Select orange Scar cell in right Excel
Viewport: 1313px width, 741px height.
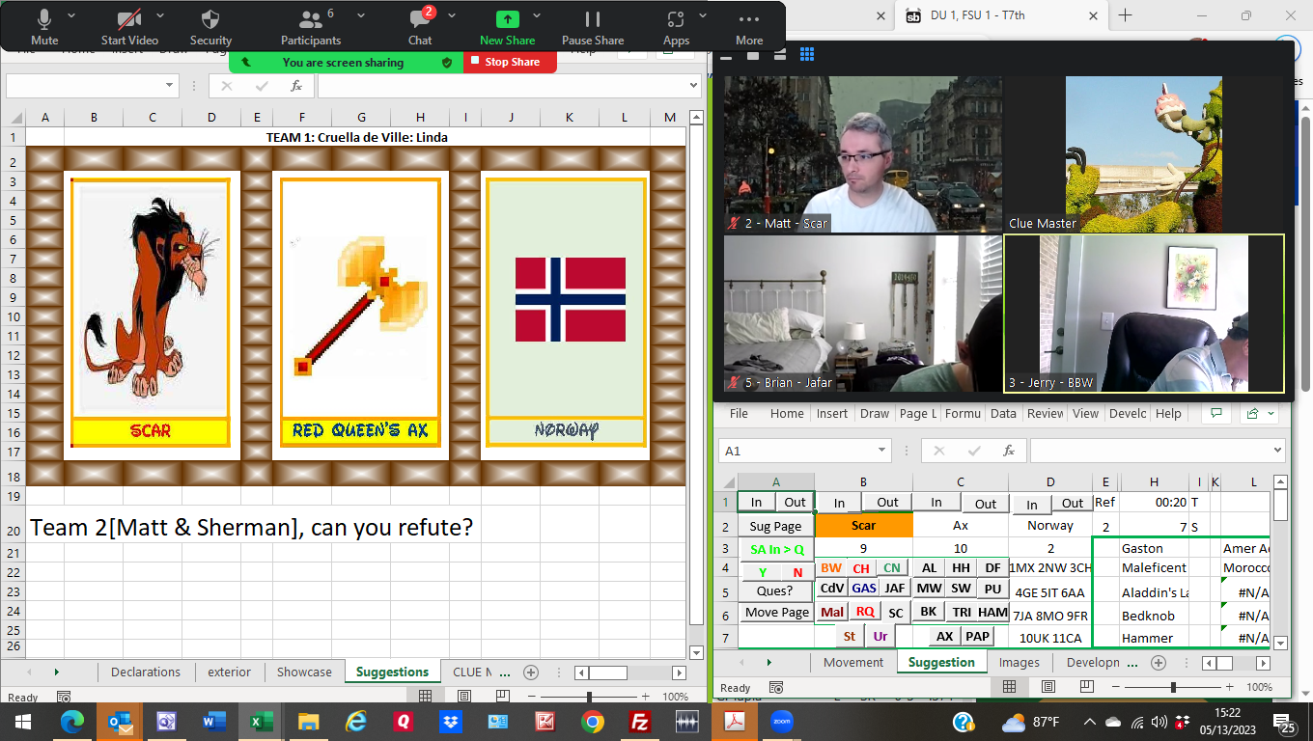coord(863,526)
